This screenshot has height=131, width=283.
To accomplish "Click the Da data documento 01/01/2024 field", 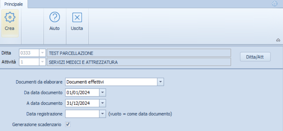I will (x=82, y=93).
